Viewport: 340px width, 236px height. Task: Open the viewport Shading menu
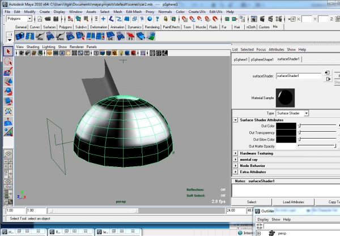point(33,47)
